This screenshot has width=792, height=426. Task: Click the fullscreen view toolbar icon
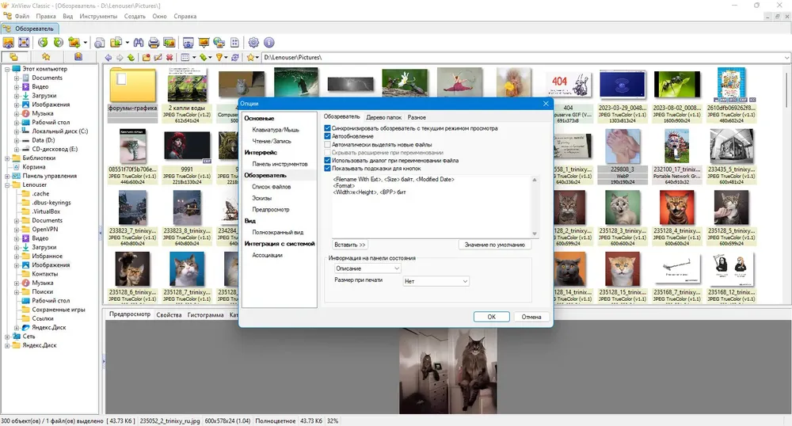[x=24, y=43]
